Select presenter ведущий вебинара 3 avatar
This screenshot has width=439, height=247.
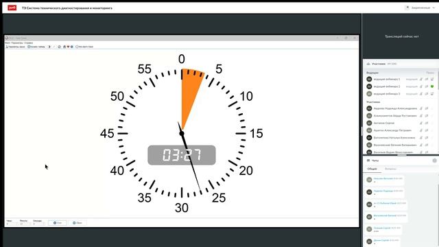(x=369, y=94)
